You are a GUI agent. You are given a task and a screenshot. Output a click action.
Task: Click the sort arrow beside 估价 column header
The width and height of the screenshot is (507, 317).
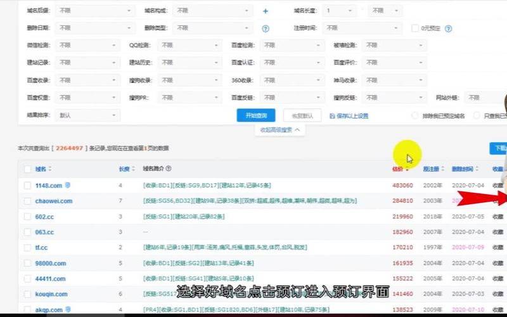pyautogui.click(x=407, y=169)
